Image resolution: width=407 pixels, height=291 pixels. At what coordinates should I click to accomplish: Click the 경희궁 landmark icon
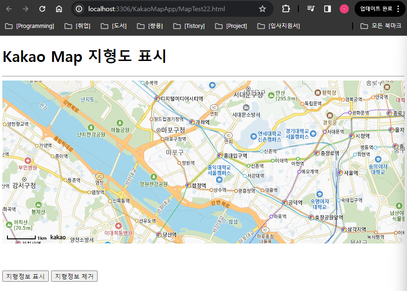330,115
